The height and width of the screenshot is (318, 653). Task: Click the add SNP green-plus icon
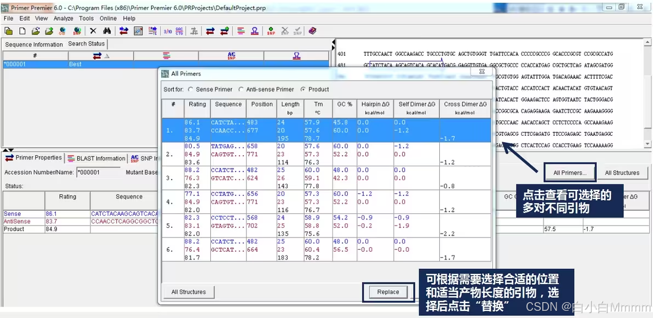point(271,31)
